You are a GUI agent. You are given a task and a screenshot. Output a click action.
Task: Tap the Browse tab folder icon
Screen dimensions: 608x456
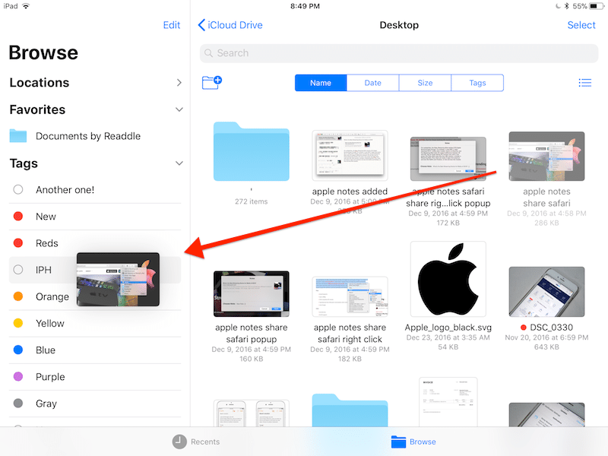[x=399, y=442]
